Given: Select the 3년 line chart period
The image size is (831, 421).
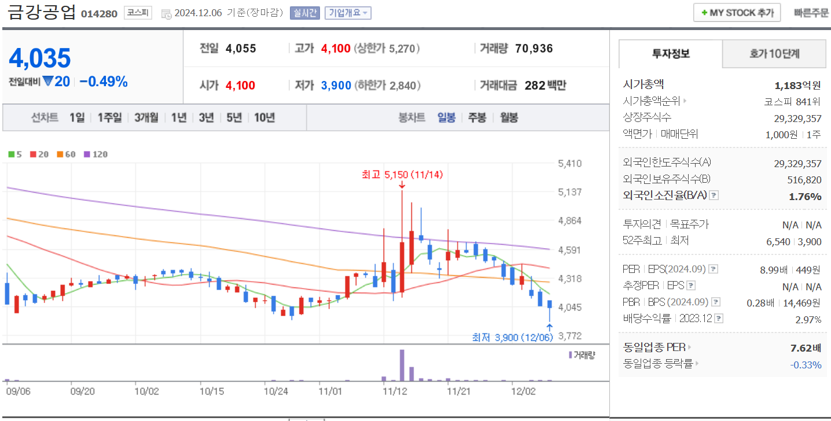Looking at the screenshot, I should 206,117.
